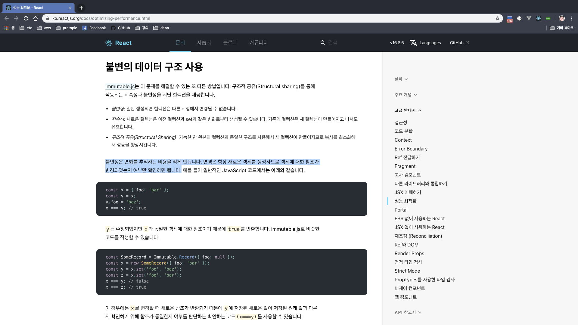
Task: Open GitHub bookmark in bookmarks bar
Action: tap(120, 28)
